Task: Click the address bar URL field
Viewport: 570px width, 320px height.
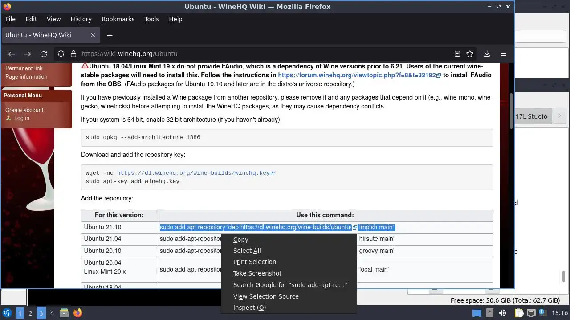Action: coord(263,54)
